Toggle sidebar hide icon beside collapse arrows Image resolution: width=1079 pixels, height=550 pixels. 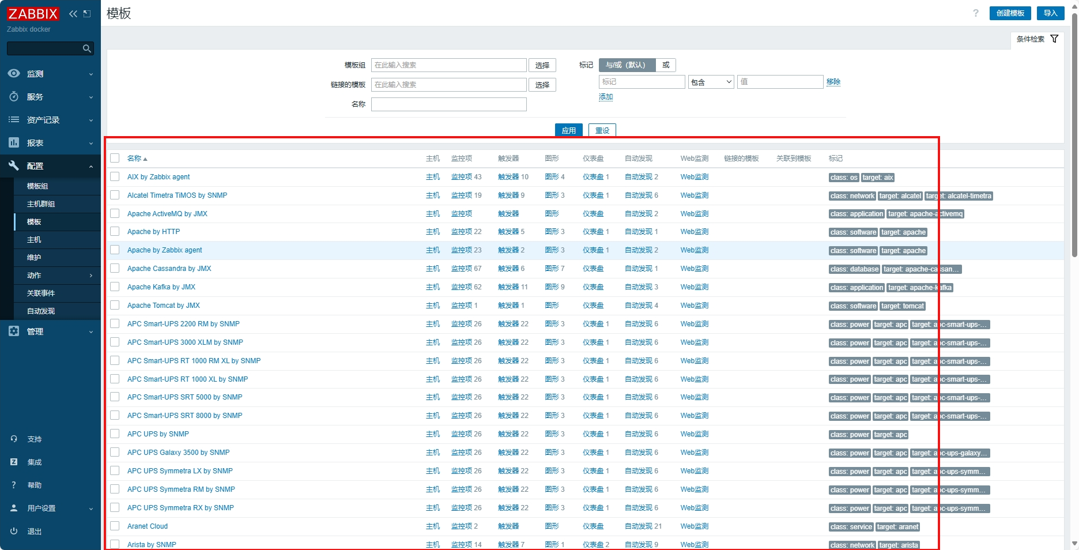[x=87, y=14]
